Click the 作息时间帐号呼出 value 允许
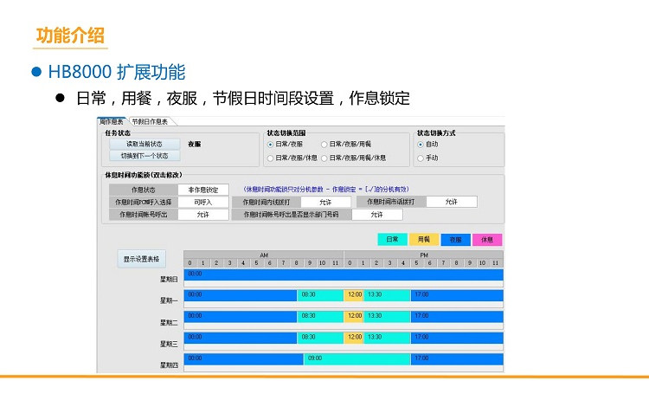This screenshot has width=649, height=400. (203, 215)
